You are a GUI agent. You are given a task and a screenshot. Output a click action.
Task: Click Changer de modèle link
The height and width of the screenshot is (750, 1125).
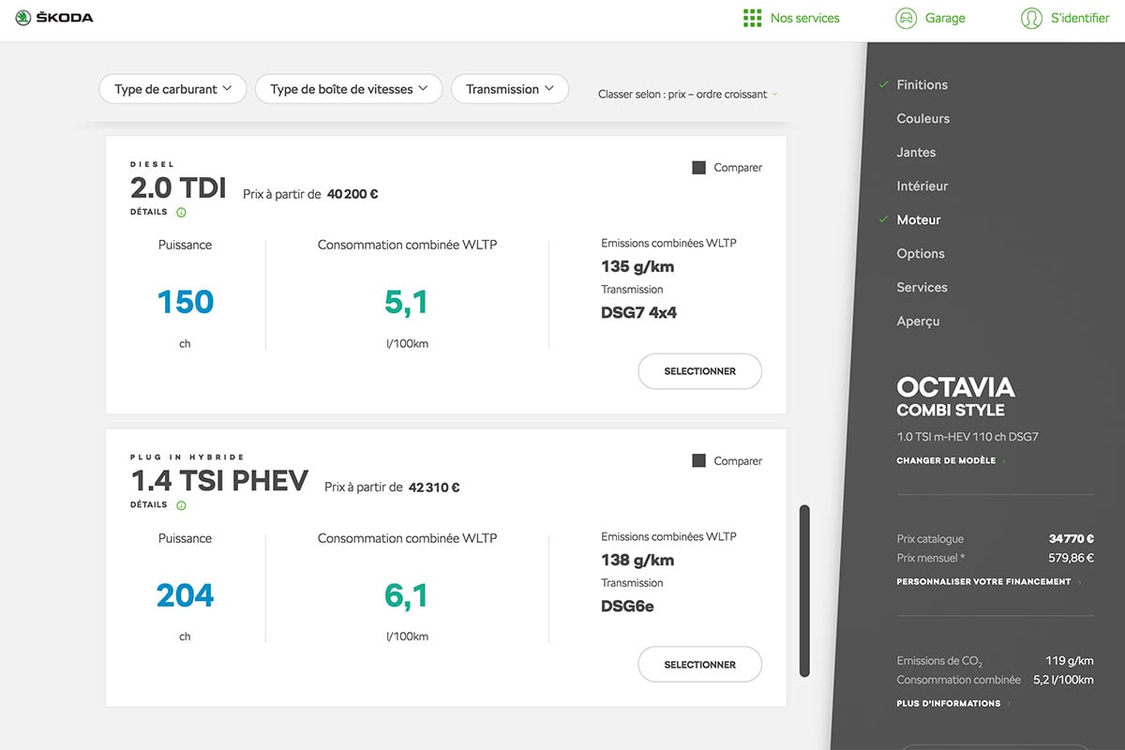pyautogui.click(x=945, y=461)
